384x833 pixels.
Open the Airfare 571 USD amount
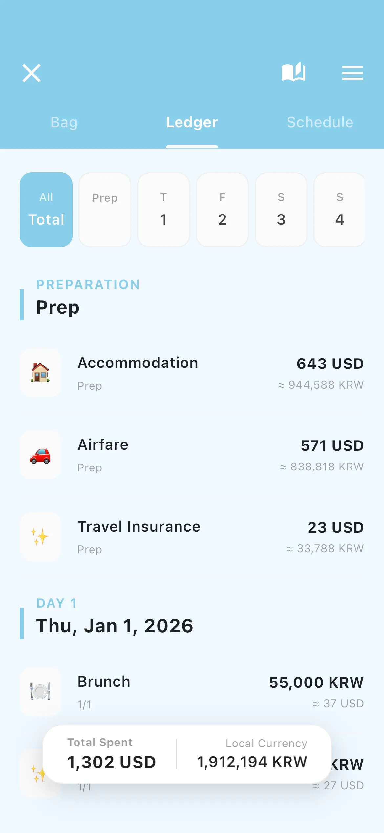pyautogui.click(x=332, y=446)
